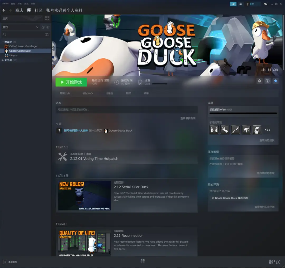
Task: Toggle the ready-to-play filter icon in sidebar
Action: pos(48,27)
